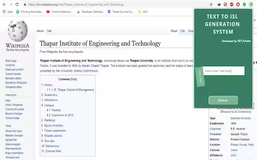Jump to 11 External links section
This screenshot has height=160, width=257.
coord(51,151)
